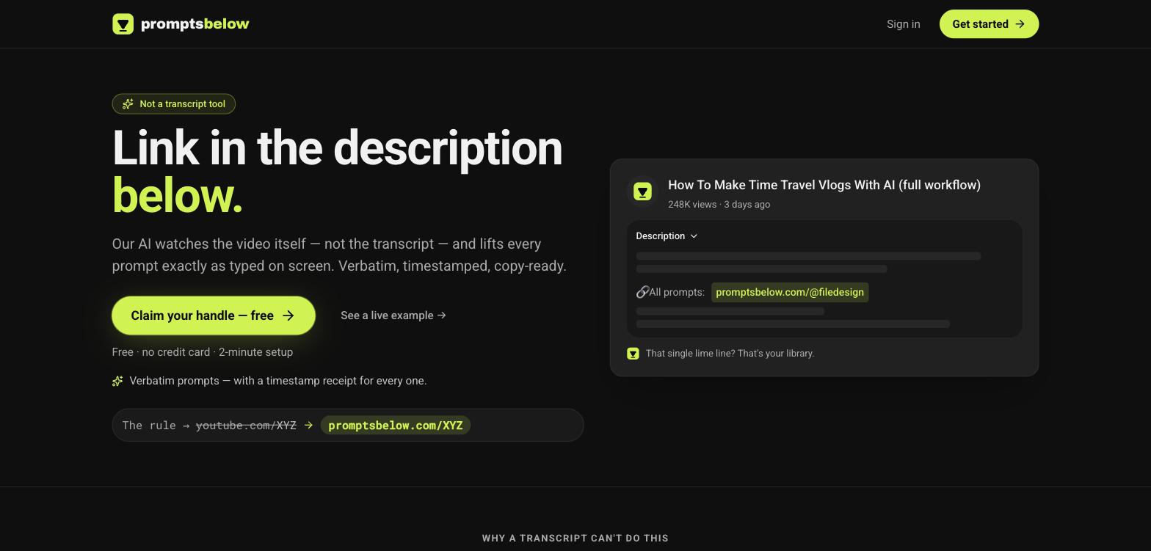Click the 'Link in the description' headline

pyautogui.click(x=337, y=147)
